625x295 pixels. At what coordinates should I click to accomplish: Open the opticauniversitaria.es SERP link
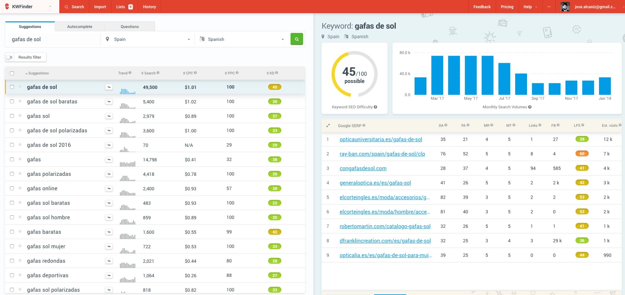pos(381,139)
